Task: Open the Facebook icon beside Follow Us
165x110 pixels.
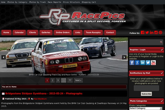Action: pyautogui.click(x=142, y=32)
